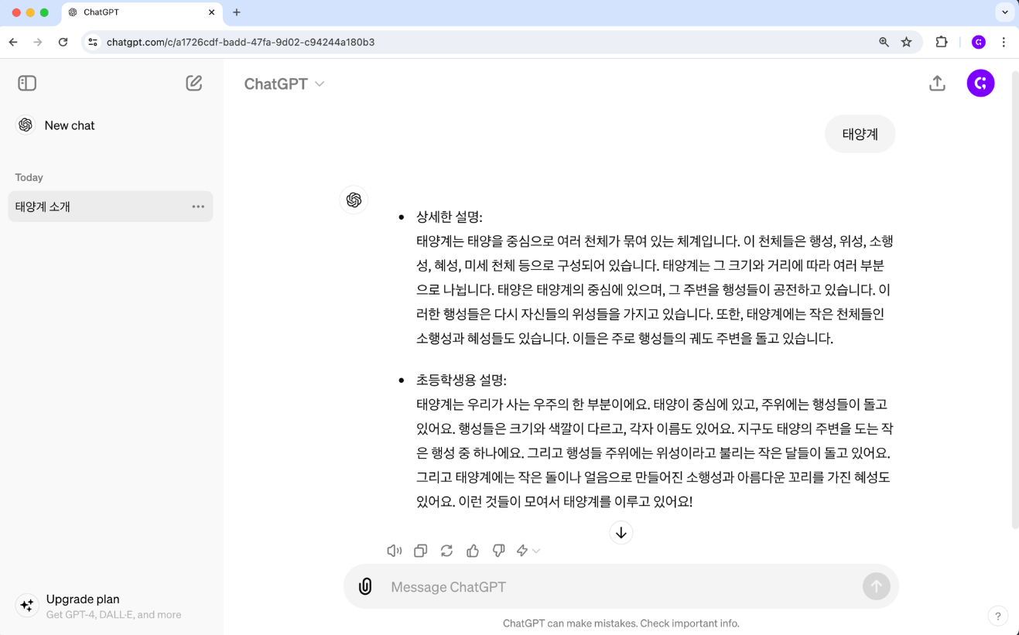Expand the ChatGPT model selector dropdown

click(284, 84)
